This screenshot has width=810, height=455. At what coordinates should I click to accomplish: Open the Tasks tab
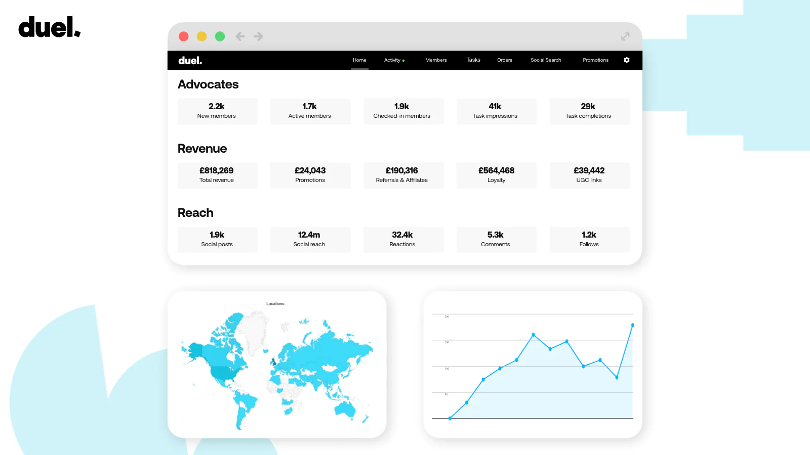tap(473, 60)
